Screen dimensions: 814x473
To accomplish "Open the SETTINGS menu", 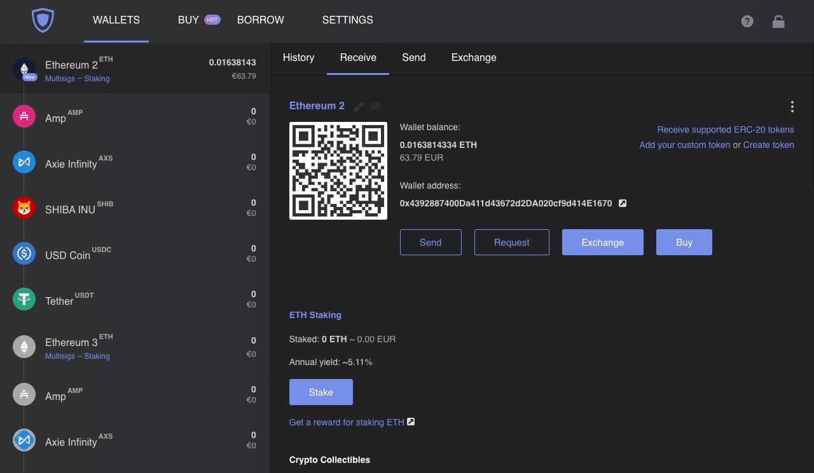I will pyautogui.click(x=348, y=20).
